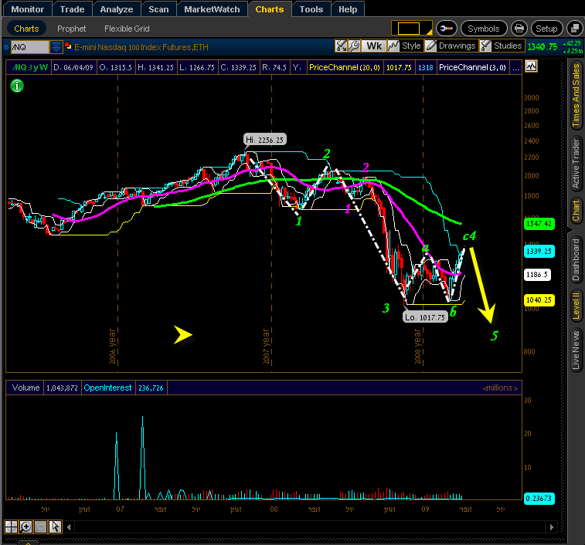Open the Setup button
Image resolution: width=585 pixels, height=545 pixels.
(546, 29)
